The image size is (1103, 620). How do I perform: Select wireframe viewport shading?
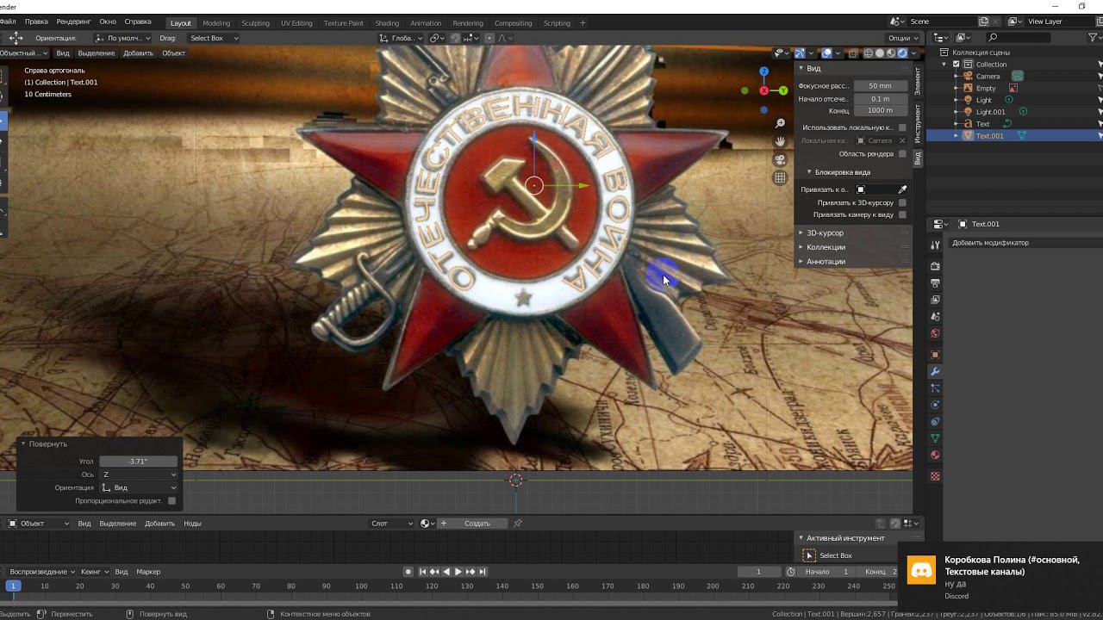click(x=868, y=53)
